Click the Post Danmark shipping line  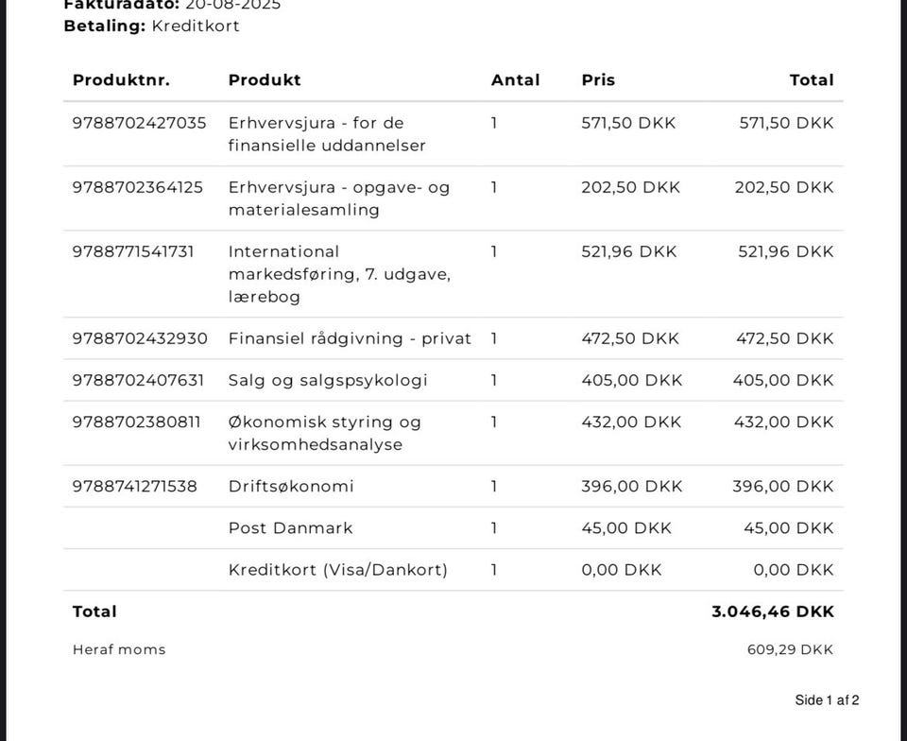click(x=290, y=527)
